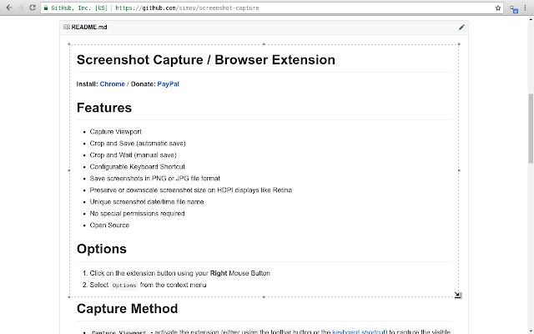
Task: Click the crop selection top-center handle
Action: [264, 43]
